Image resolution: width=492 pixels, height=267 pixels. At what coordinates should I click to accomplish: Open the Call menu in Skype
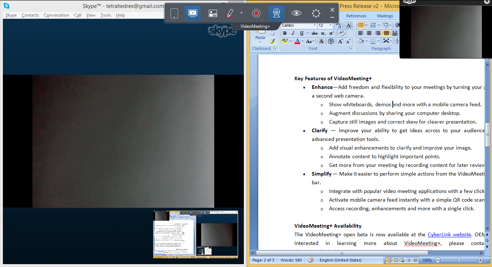coord(78,15)
